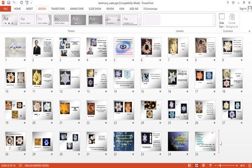
Task: Fit slide to current window icon
Action: [249, 165]
